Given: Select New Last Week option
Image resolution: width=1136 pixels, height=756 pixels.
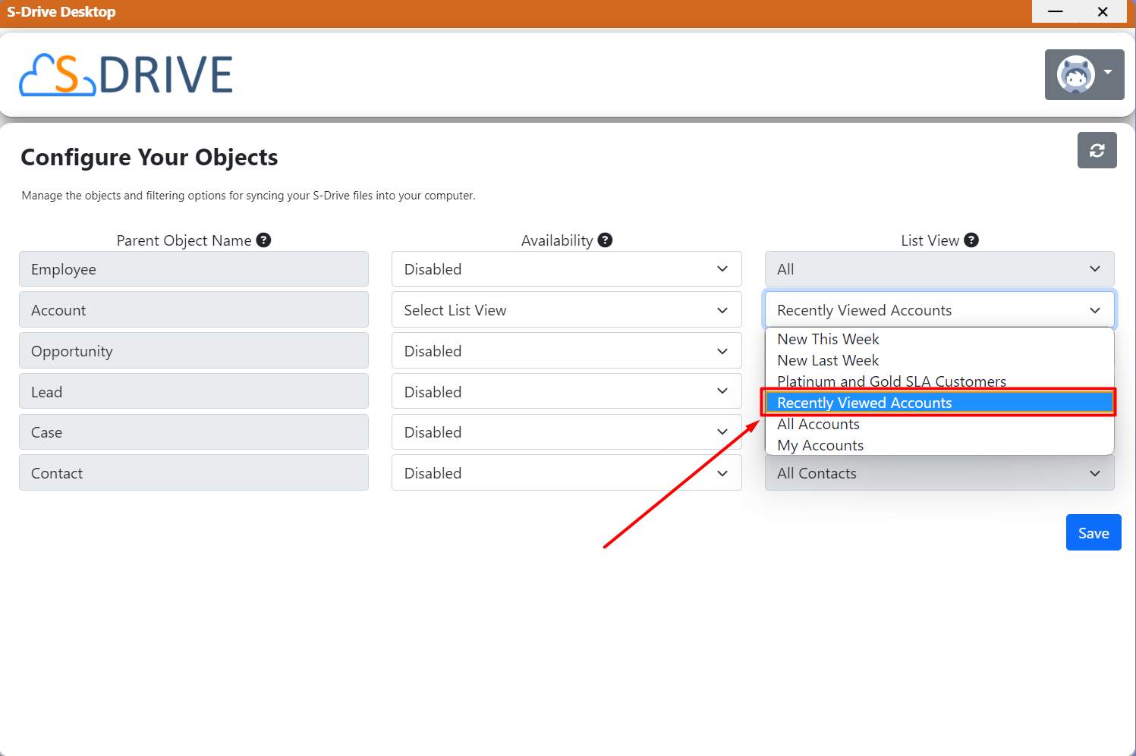Looking at the screenshot, I should point(828,360).
